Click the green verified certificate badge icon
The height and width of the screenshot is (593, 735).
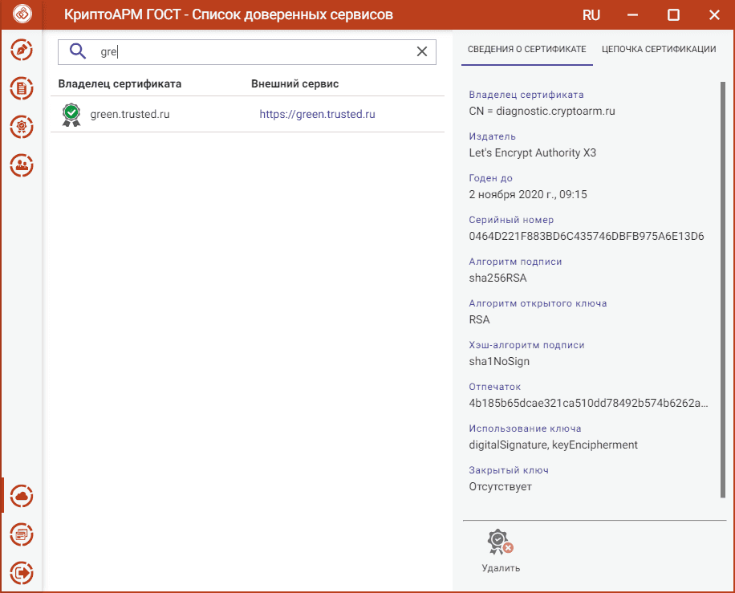(71, 115)
